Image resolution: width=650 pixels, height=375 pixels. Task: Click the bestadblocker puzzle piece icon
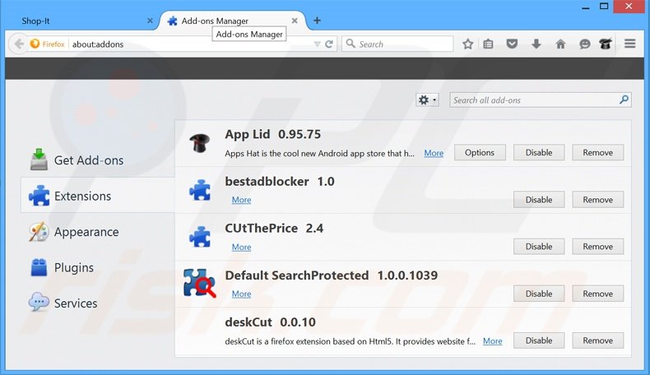coord(200,190)
